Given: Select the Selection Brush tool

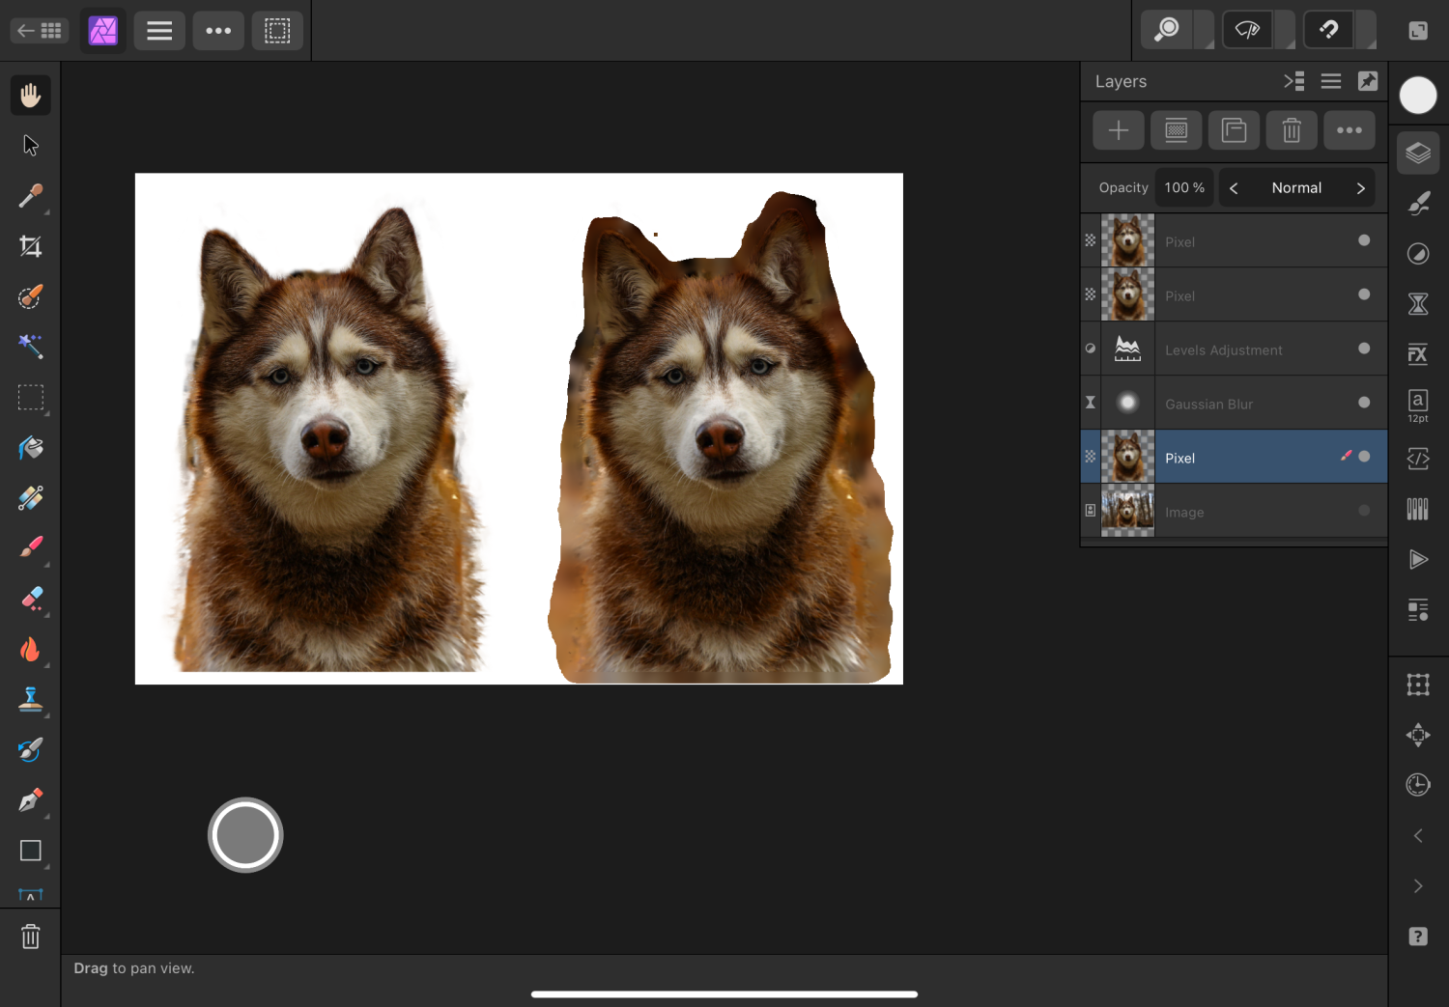Looking at the screenshot, I should point(30,296).
